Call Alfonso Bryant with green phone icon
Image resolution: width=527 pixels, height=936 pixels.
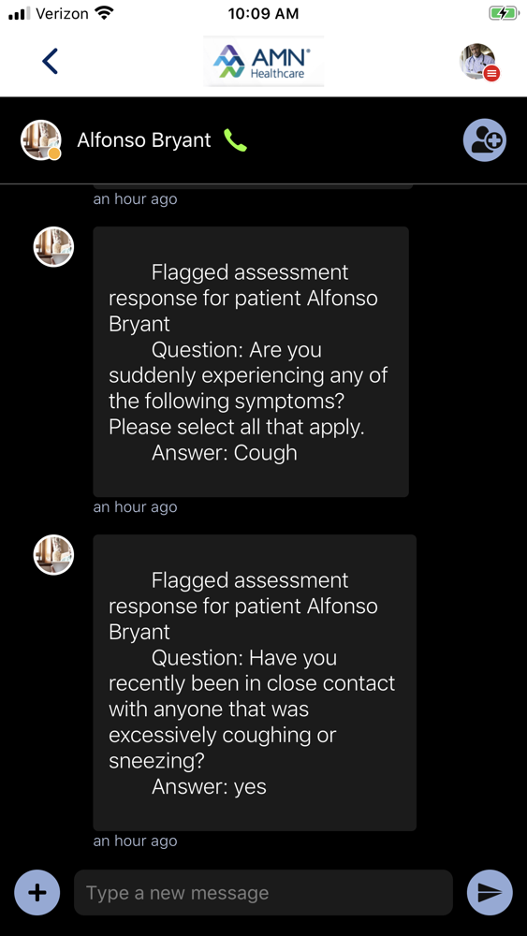(235, 141)
